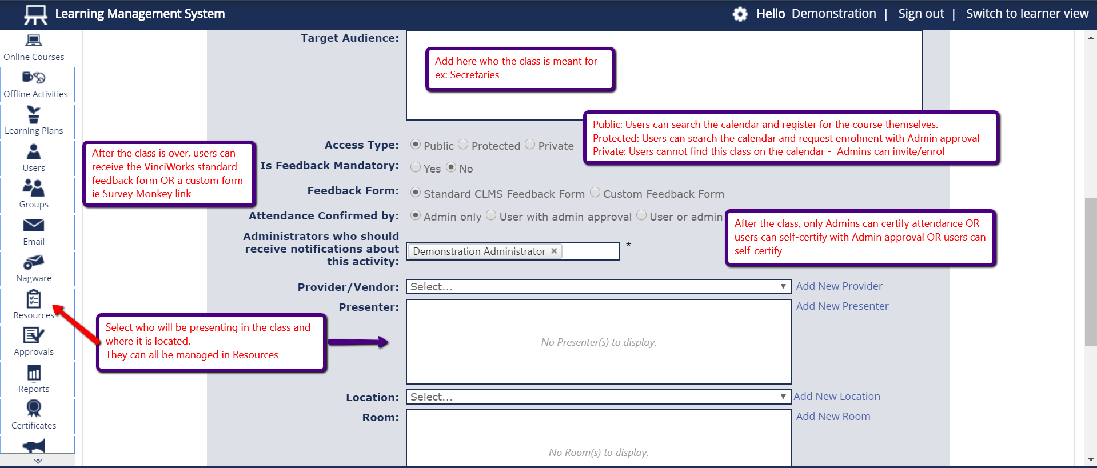Viewport: 1097px width, 468px height.
Task: Remove Demonstration Administrator tag with its x
Action: pyautogui.click(x=554, y=251)
